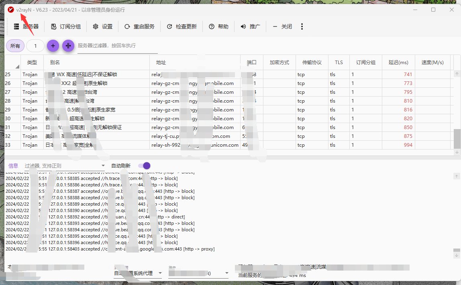Open the 设置 menu
The image size is (461, 285).
coord(103,26)
